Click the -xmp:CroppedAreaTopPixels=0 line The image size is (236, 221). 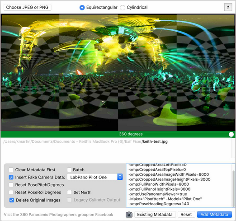tap(157, 169)
